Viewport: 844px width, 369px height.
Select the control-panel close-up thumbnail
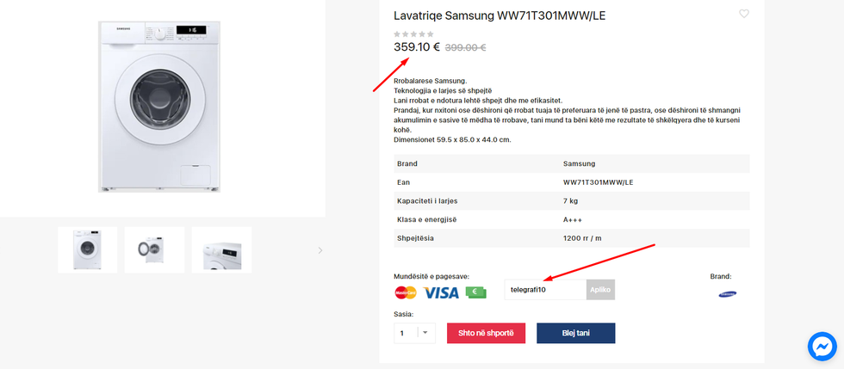221,250
